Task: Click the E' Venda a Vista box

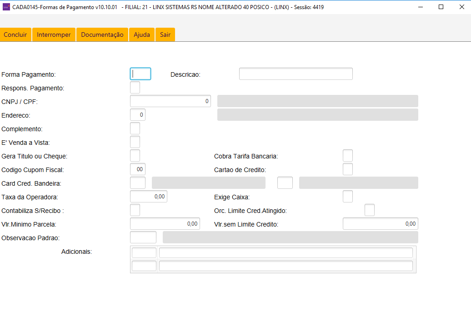Action: [135, 142]
